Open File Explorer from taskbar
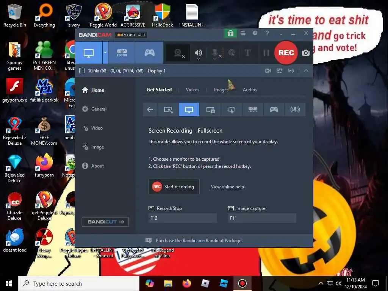 tap(168, 283)
